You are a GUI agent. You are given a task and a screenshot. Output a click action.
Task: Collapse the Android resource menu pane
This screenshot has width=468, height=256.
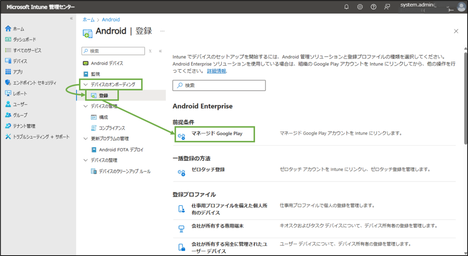pyautogui.click(x=160, y=51)
